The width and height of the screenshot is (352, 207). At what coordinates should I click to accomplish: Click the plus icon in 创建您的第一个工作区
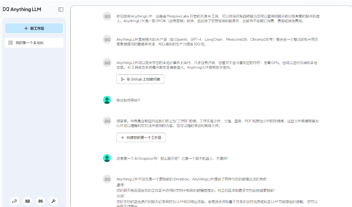click(x=122, y=137)
